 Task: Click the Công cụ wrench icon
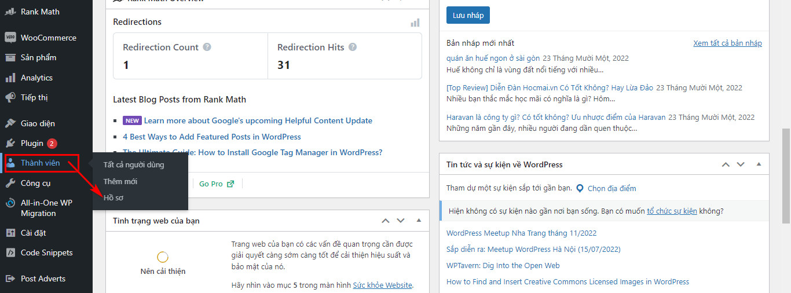[10, 183]
